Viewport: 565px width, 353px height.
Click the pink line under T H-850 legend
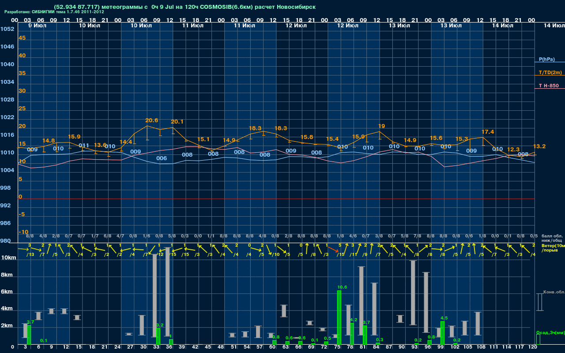click(x=550, y=89)
